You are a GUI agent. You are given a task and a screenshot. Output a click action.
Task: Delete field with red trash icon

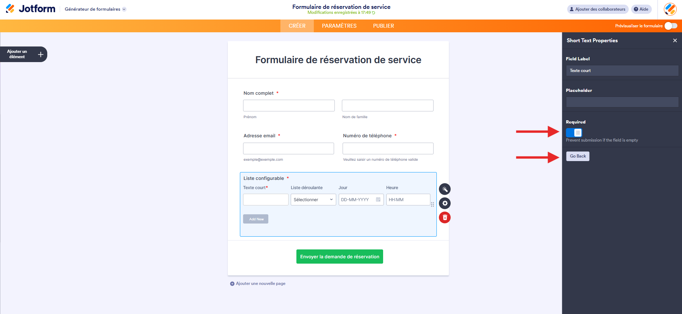pyautogui.click(x=445, y=217)
